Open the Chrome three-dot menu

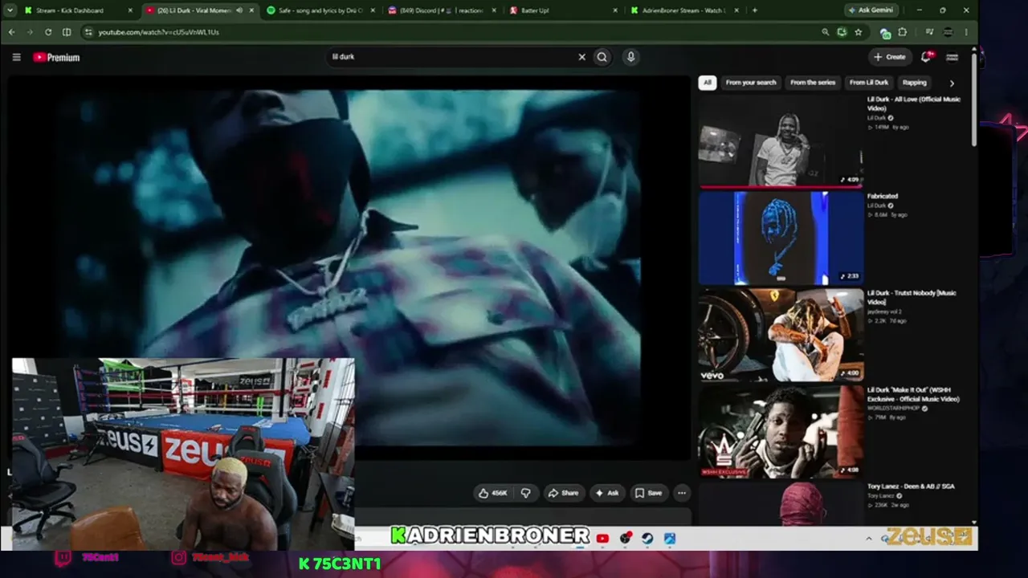965,32
